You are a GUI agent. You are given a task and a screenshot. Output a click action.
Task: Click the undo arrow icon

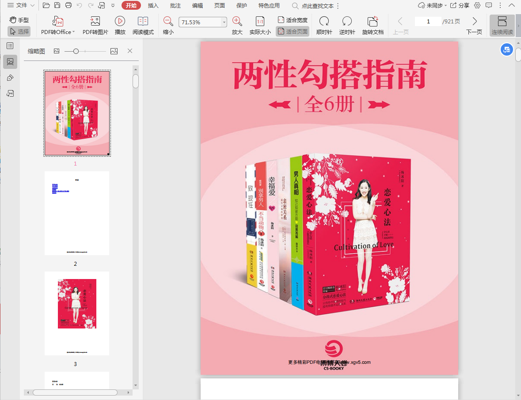[x=79, y=5]
